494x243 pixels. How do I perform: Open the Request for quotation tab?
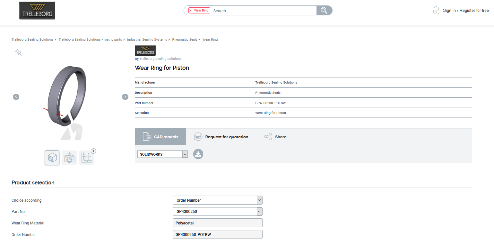[221, 137]
